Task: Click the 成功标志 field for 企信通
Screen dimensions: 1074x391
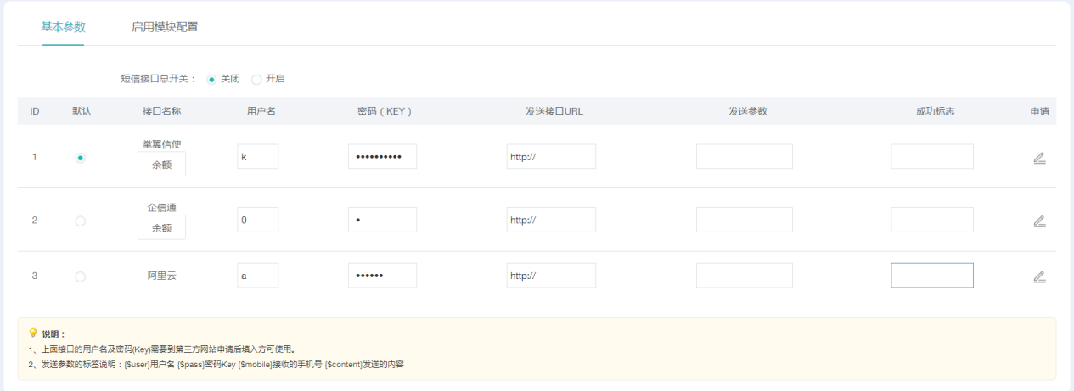Action: click(931, 220)
